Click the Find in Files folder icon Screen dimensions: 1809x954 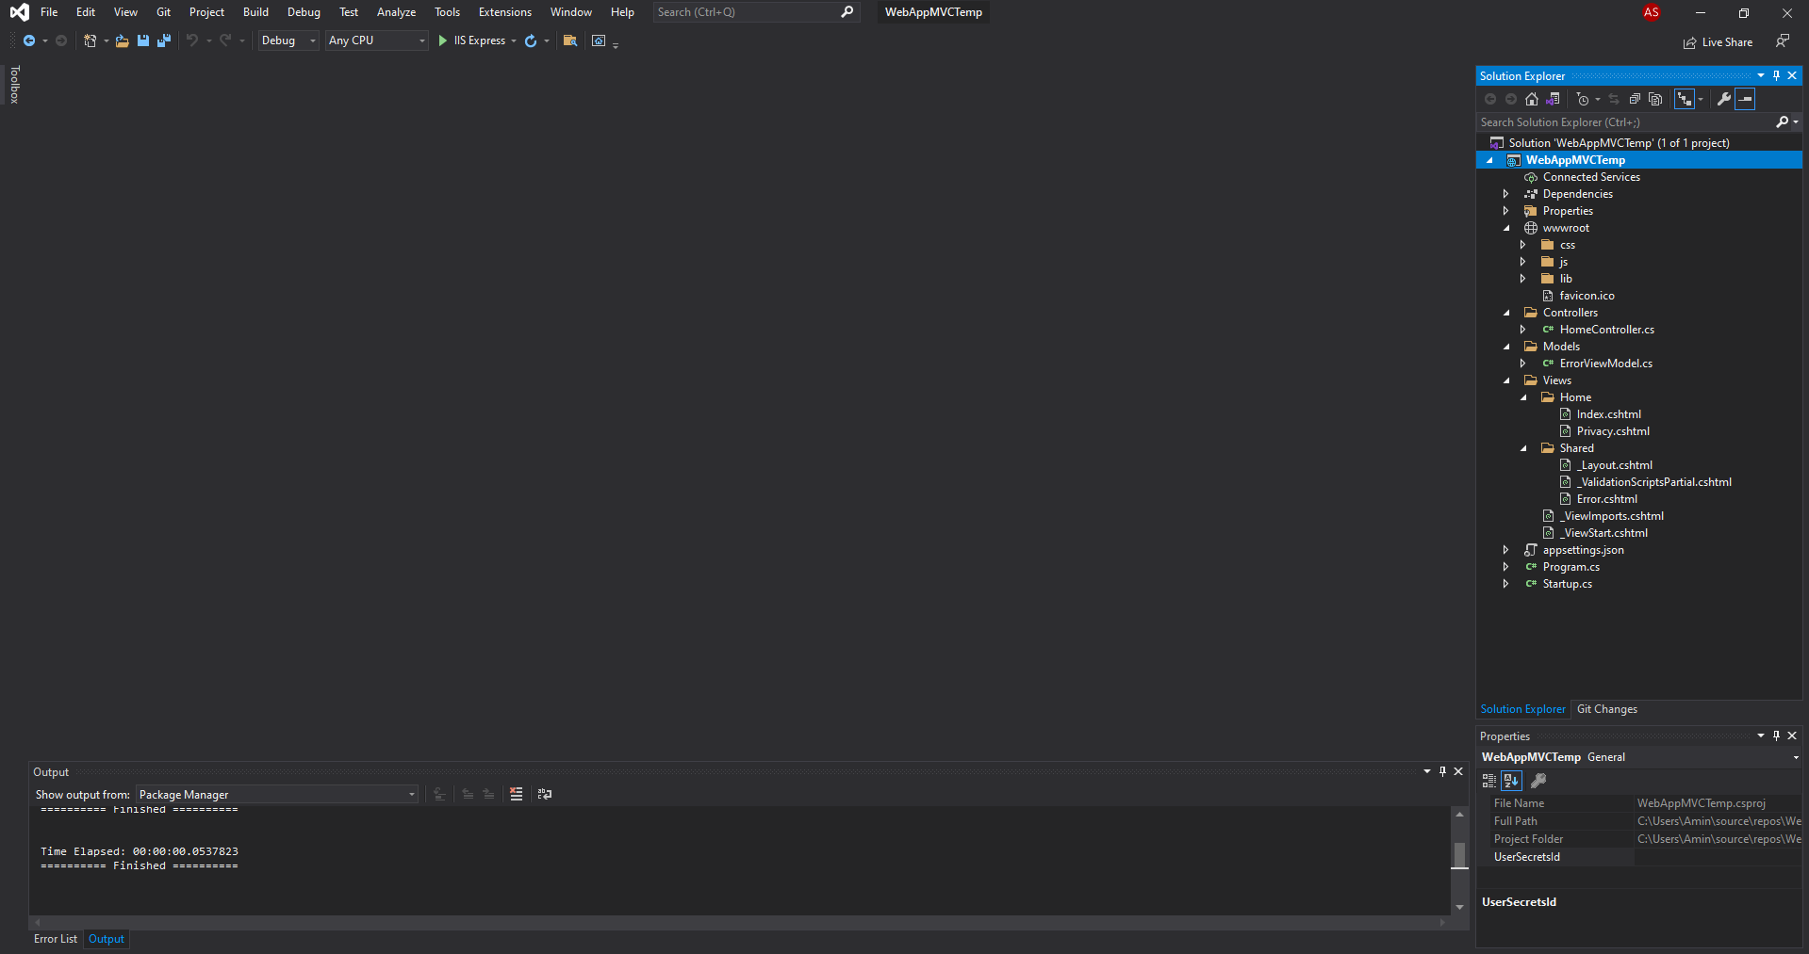(x=570, y=40)
